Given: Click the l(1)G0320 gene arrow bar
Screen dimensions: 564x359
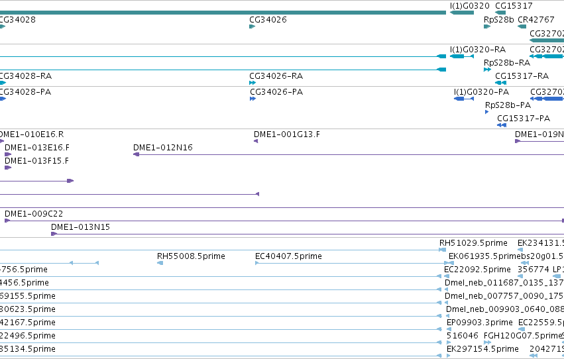Looking at the screenshot, I should tap(462, 13).
